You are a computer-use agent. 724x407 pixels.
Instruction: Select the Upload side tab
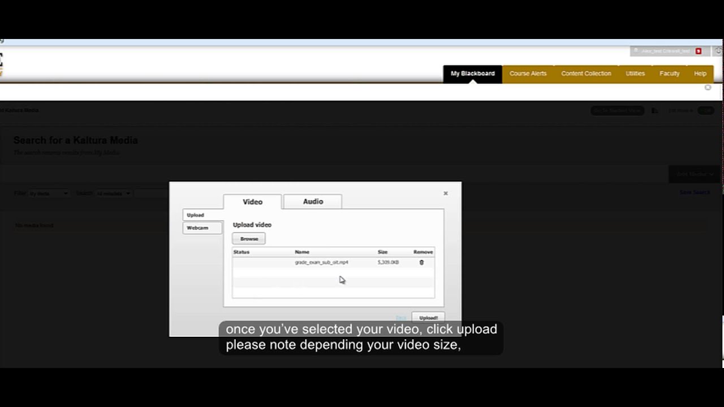point(202,215)
